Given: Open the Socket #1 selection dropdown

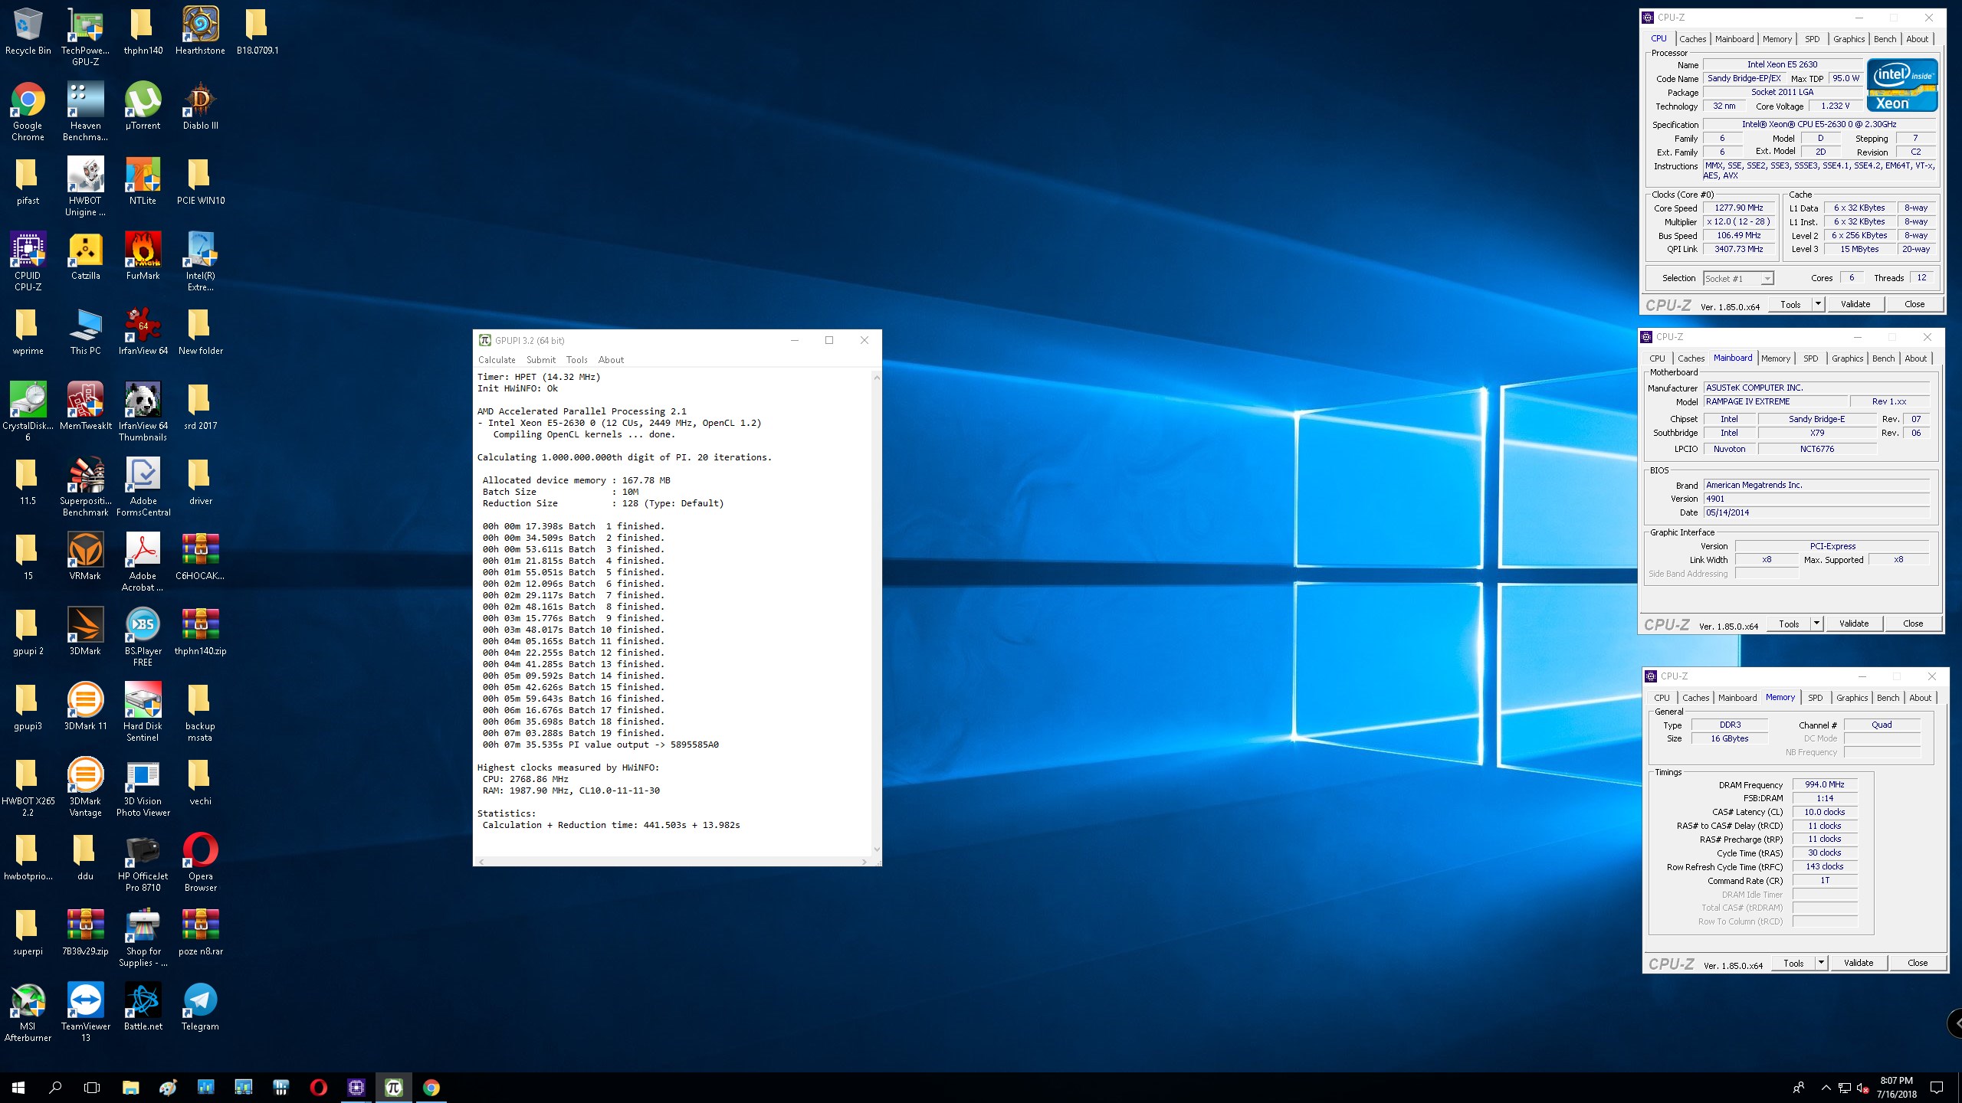Looking at the screenshot, I should coord(1738,279).
